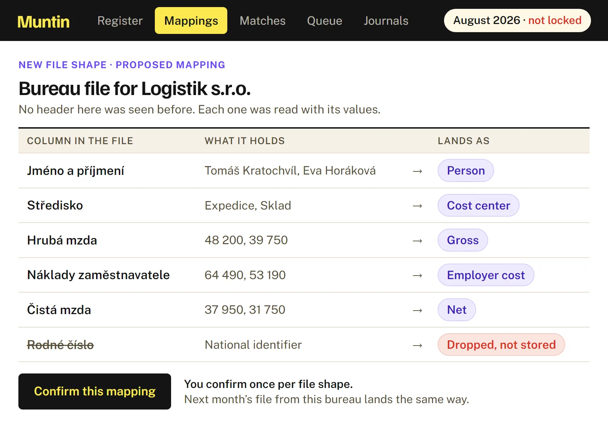Image resolution: width=608 pixels, height=424 pixels.
Task: Click the Hrubá mzda column name
Action: (62, 240)
